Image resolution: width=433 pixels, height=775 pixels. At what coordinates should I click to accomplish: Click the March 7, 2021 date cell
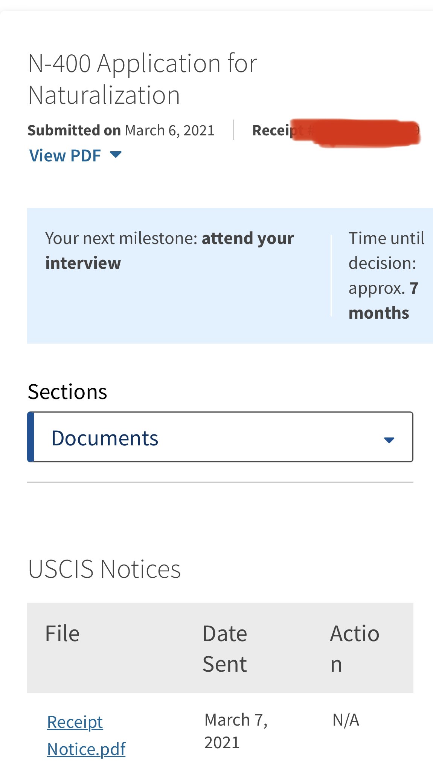[x=236, y=731]
